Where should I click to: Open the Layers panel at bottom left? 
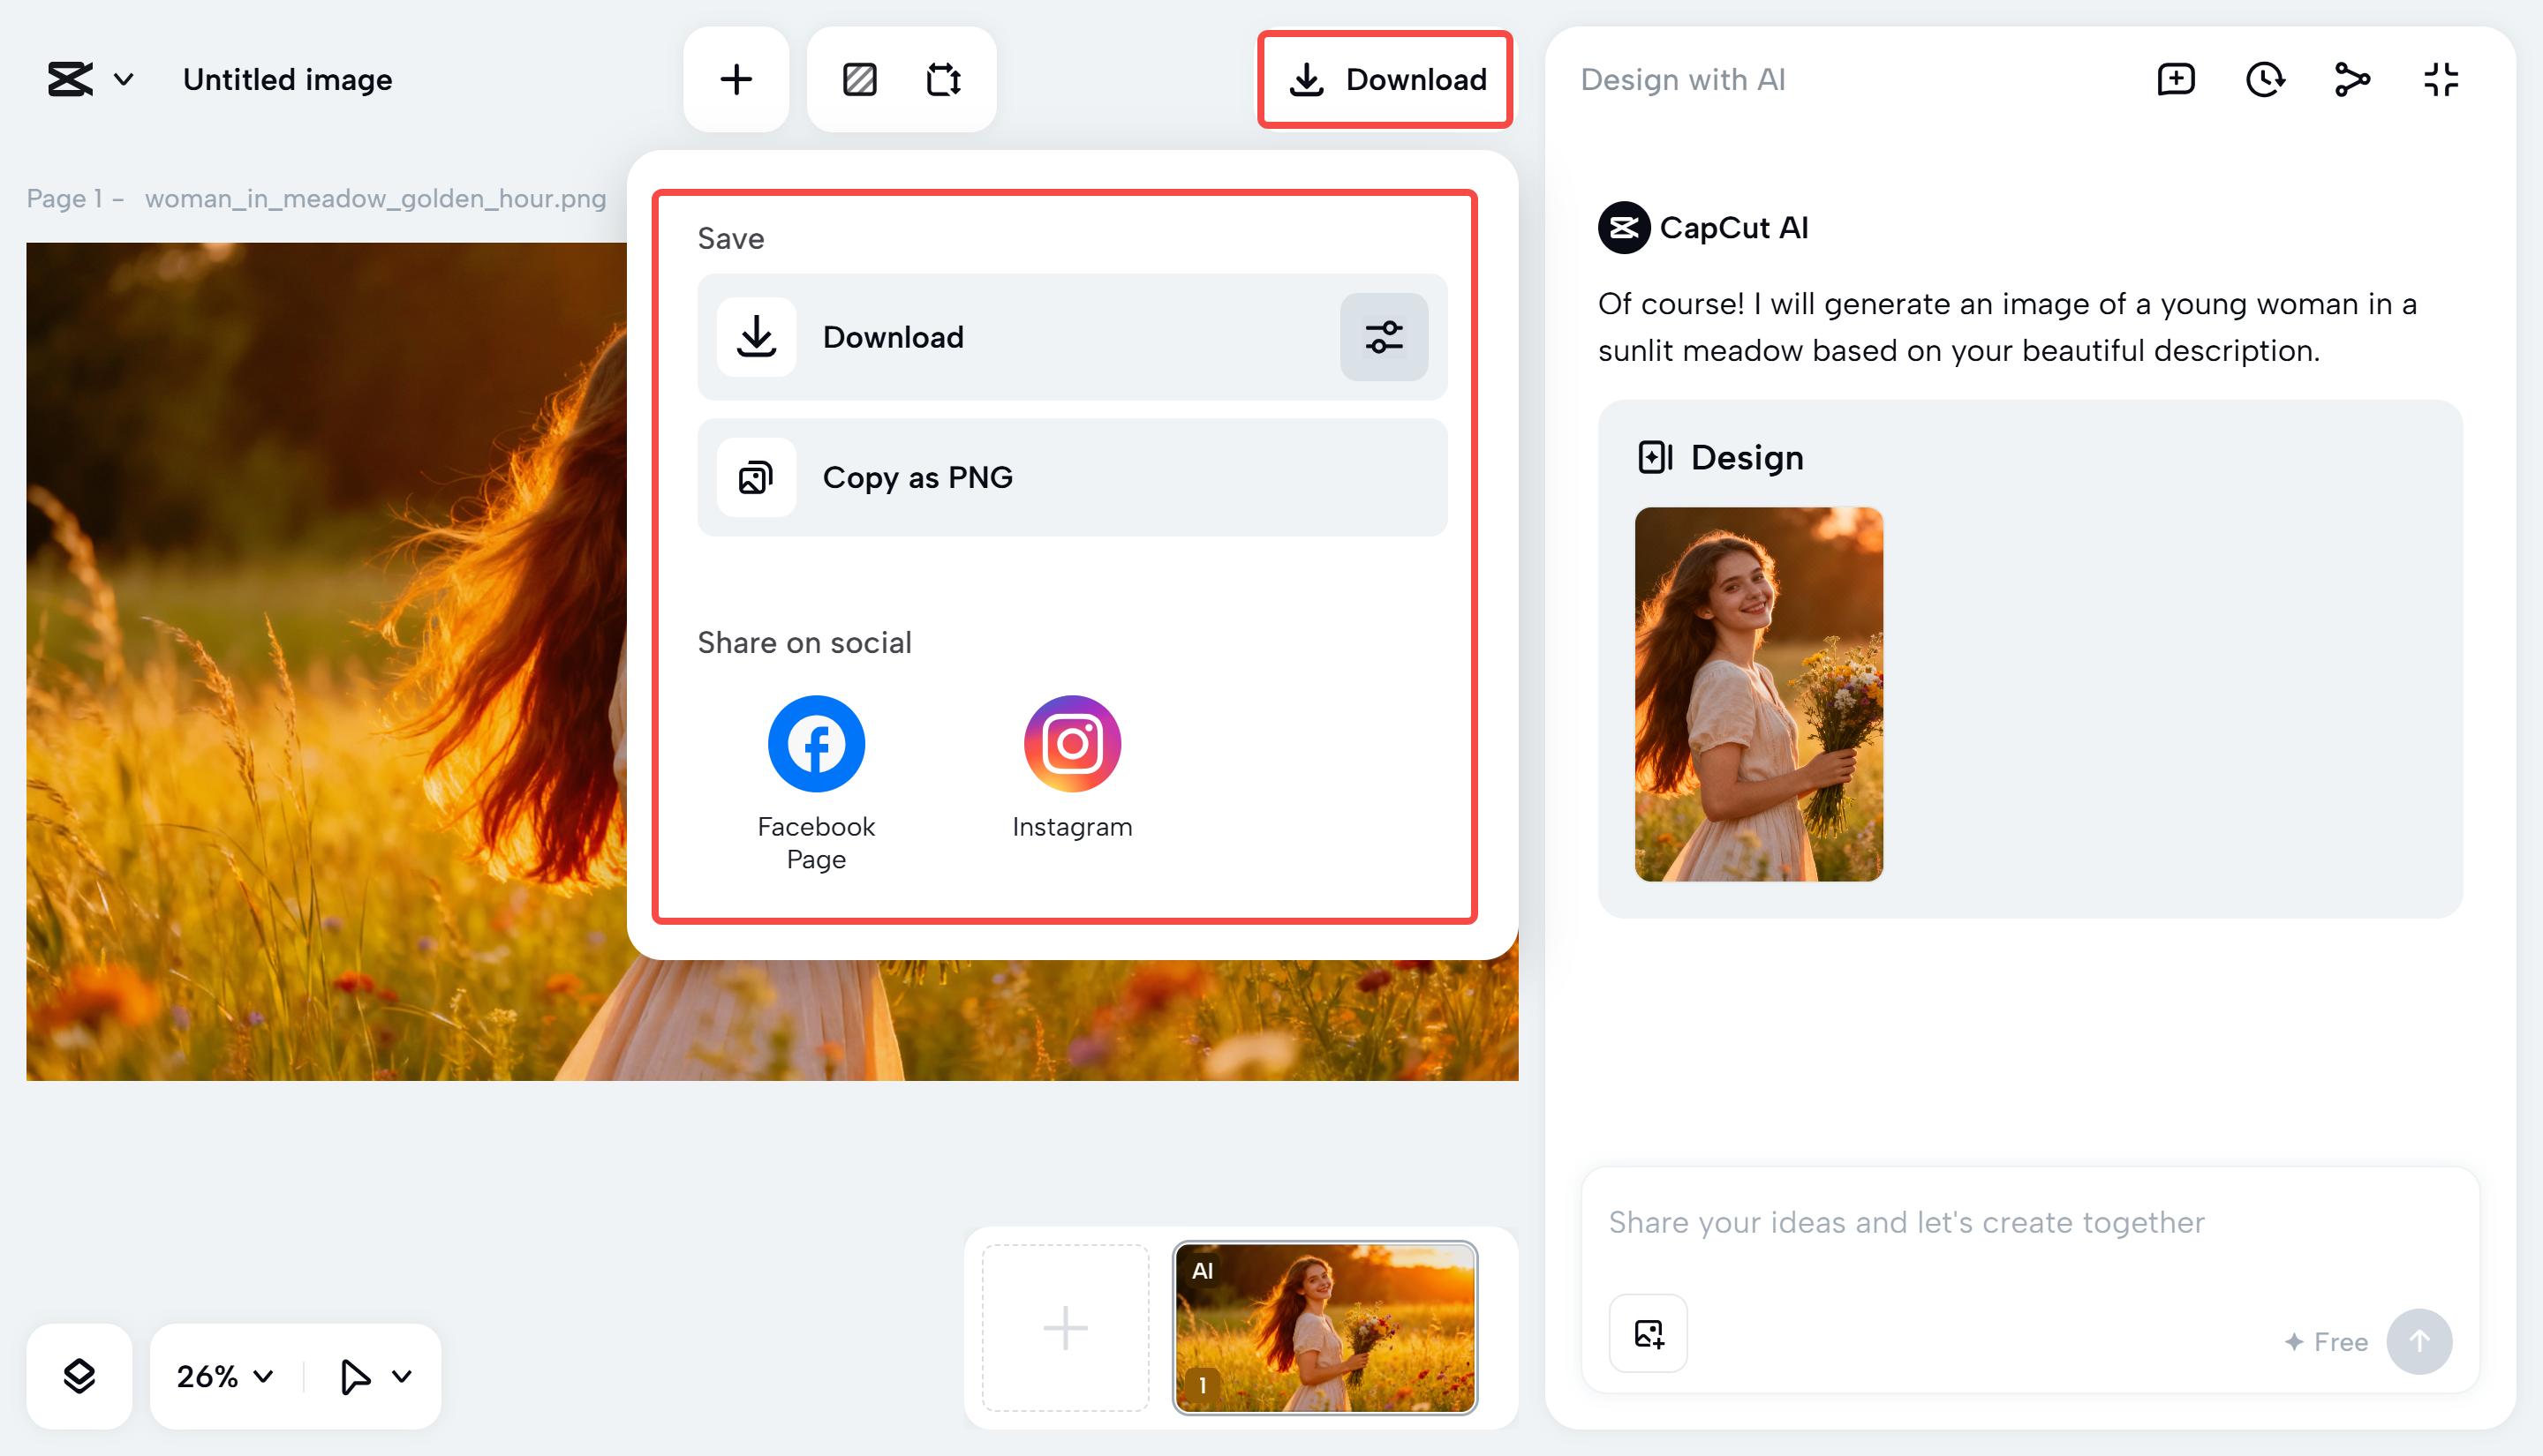79,1375
